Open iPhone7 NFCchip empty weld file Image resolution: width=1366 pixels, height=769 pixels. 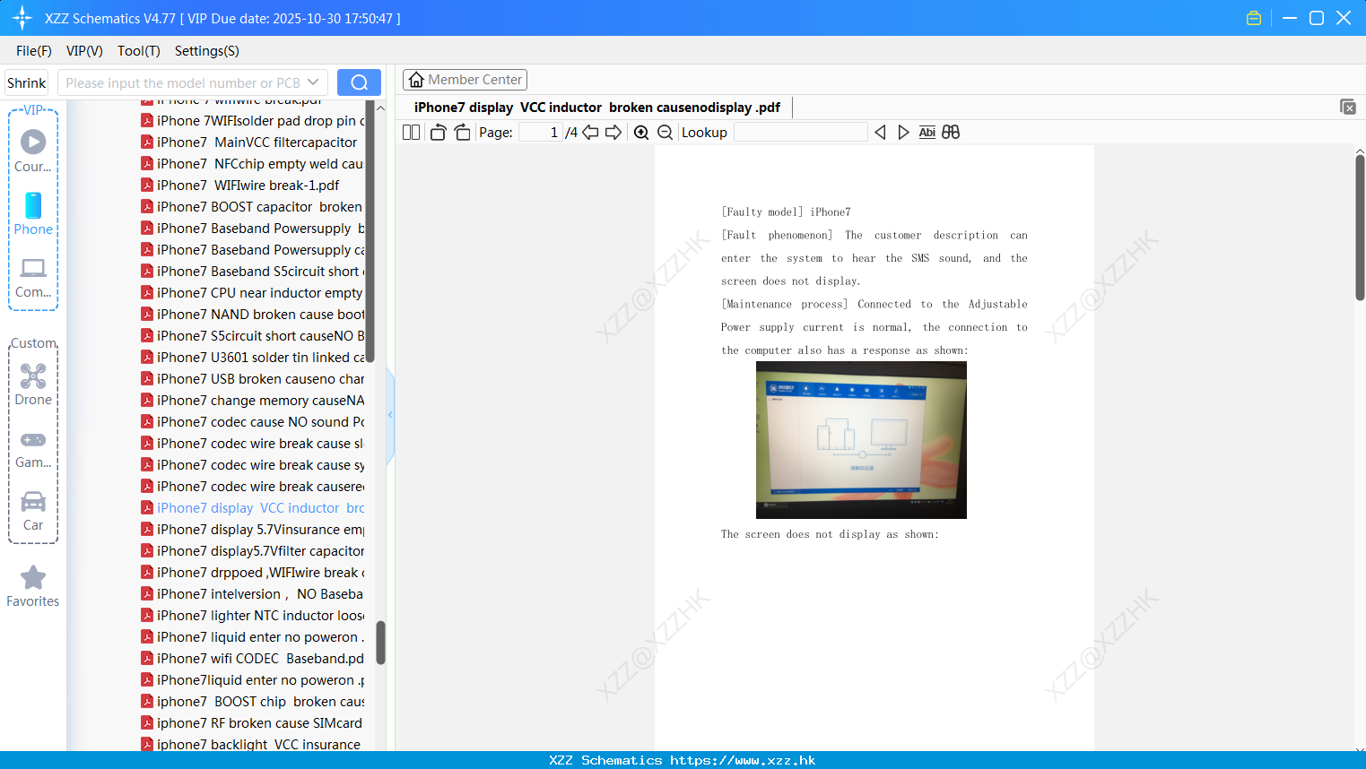pyautogui.click(x=253, y=164)
